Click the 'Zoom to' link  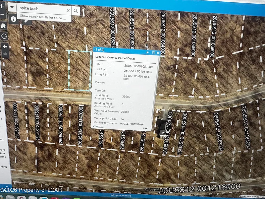click(x=98, y=126)
